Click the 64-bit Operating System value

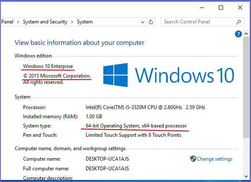[x=136, y=126]
